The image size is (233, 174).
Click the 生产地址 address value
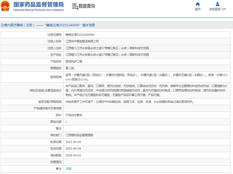pyautogui.click(x=107, y=55)
